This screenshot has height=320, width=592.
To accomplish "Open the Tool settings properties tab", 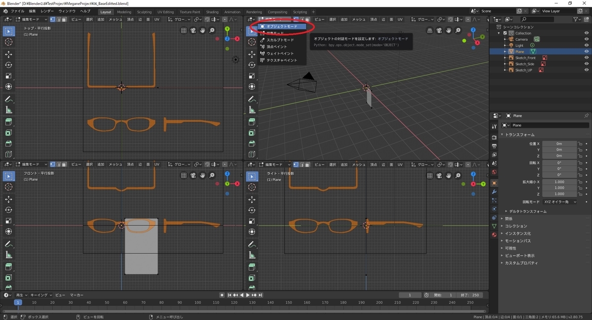I will click(x=494, y=126).
